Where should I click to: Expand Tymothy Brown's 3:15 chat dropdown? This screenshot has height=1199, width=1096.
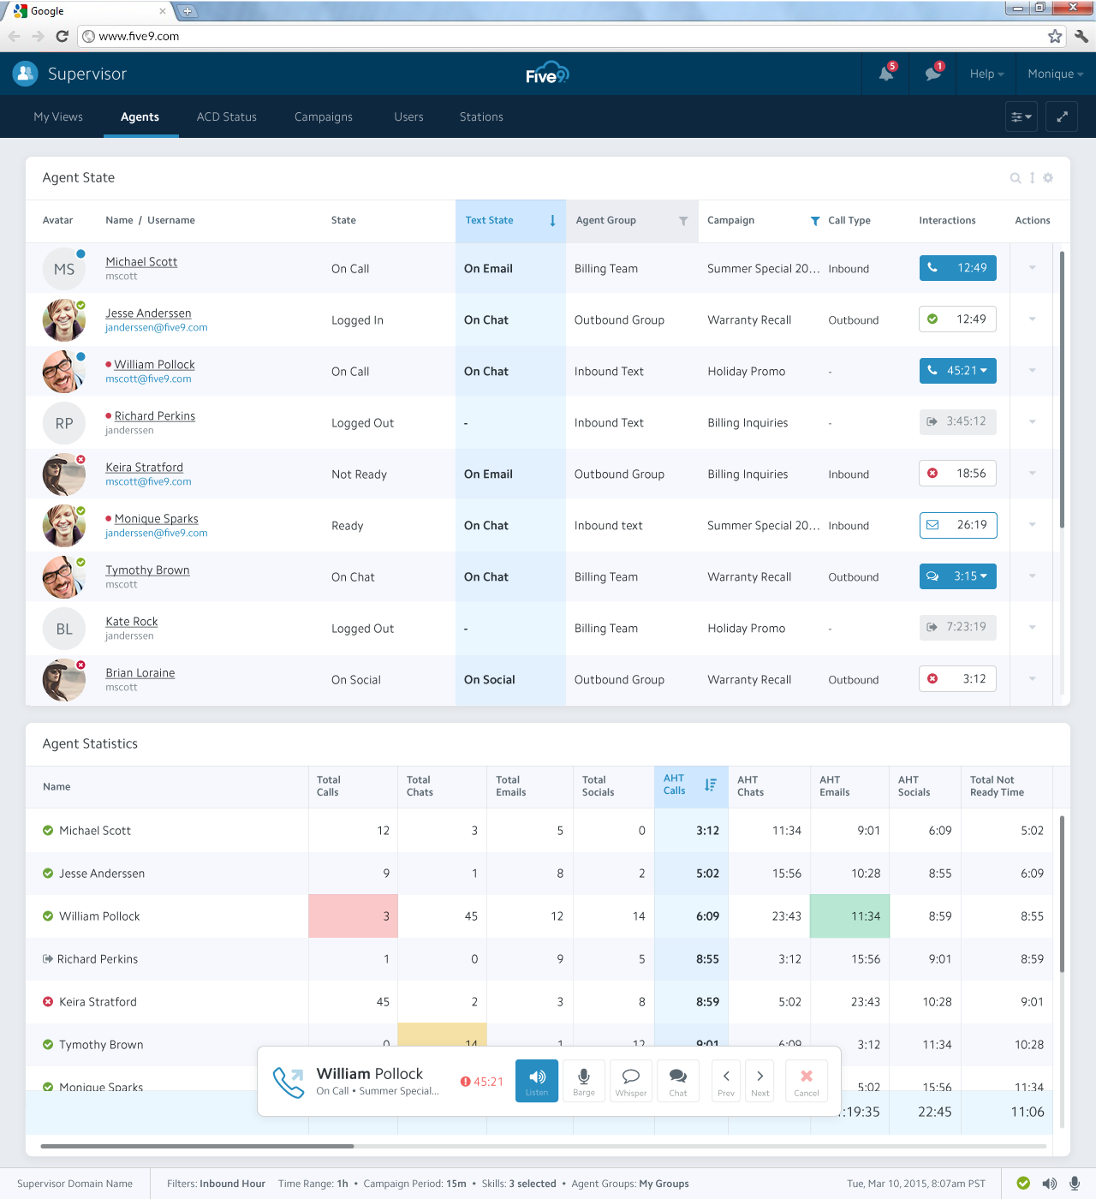983,576
